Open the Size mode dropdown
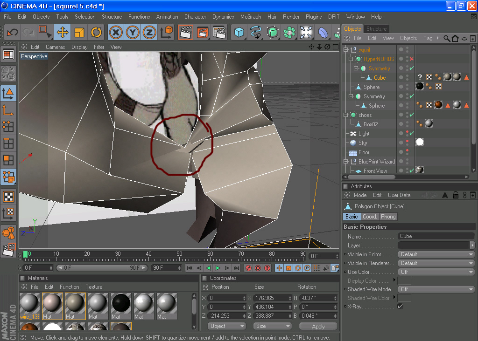 pyautogui.click(x=272, y=326)
